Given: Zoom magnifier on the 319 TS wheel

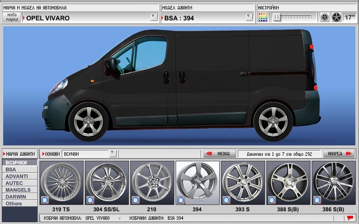Looking at the screenshot, I should [x=45, y=200].
